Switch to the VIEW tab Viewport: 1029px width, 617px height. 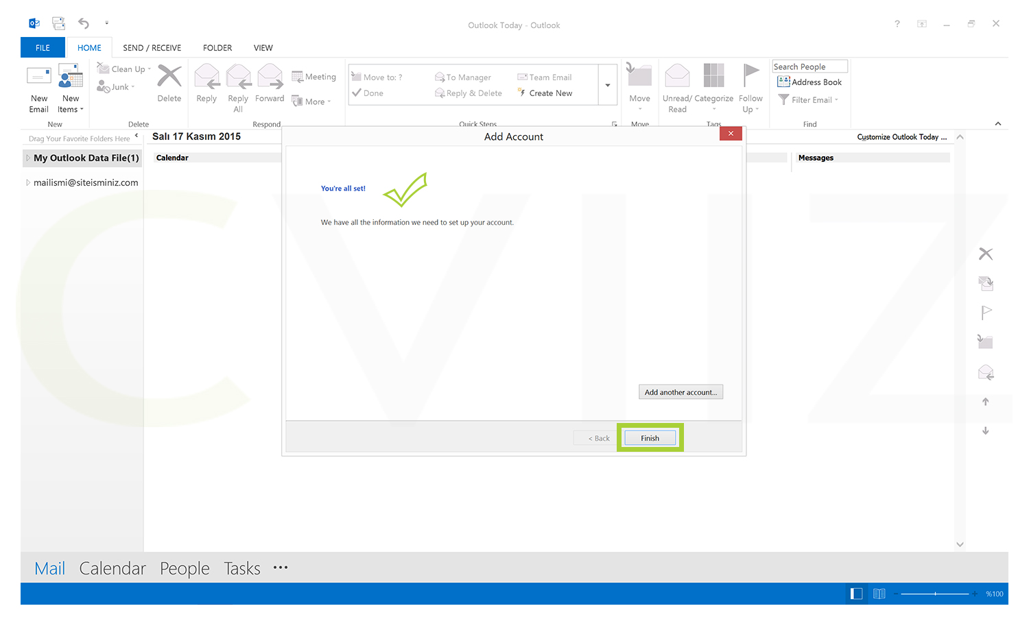tap(263, 47)
